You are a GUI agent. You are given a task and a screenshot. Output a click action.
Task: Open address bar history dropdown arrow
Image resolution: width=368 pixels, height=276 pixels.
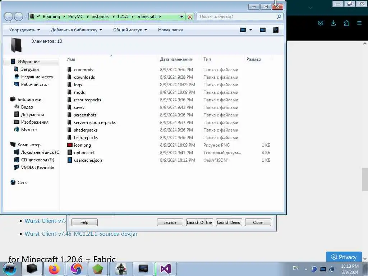[181, 17]
